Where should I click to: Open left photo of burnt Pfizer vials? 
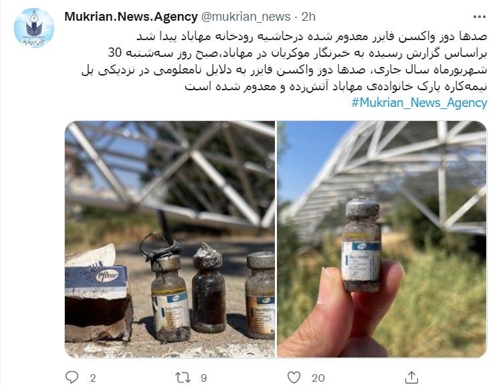coord(170,239)
